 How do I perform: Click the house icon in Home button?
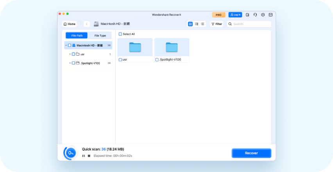pyautogui.click(x=65, y=24)
